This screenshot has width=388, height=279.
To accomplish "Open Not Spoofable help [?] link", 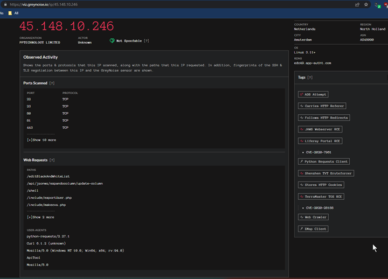I will 146,41.
